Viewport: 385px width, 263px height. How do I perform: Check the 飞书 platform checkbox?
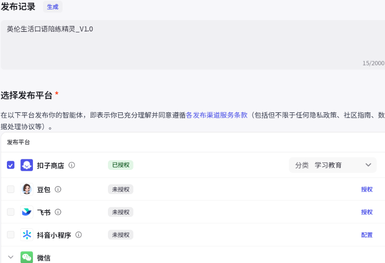pyautogui.click(x=11, y=212)
